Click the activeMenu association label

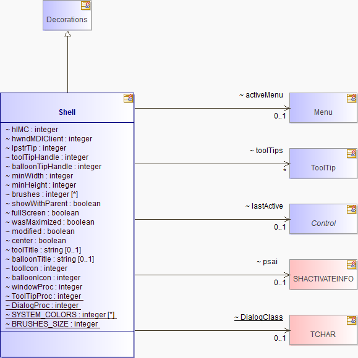coord(262,95)
